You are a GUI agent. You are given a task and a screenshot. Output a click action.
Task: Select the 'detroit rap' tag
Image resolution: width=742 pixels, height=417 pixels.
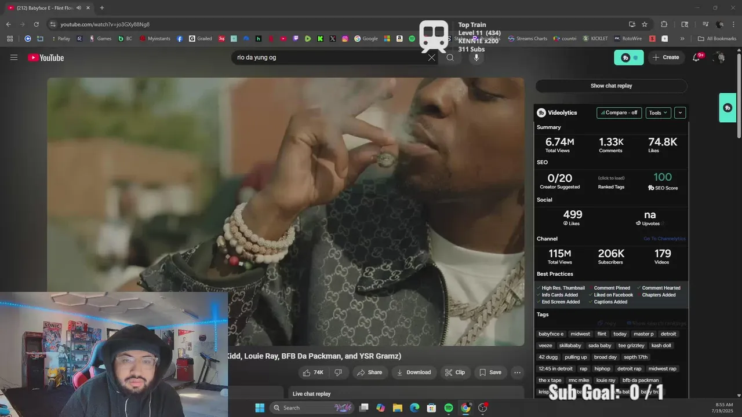[x=630, y=369]
